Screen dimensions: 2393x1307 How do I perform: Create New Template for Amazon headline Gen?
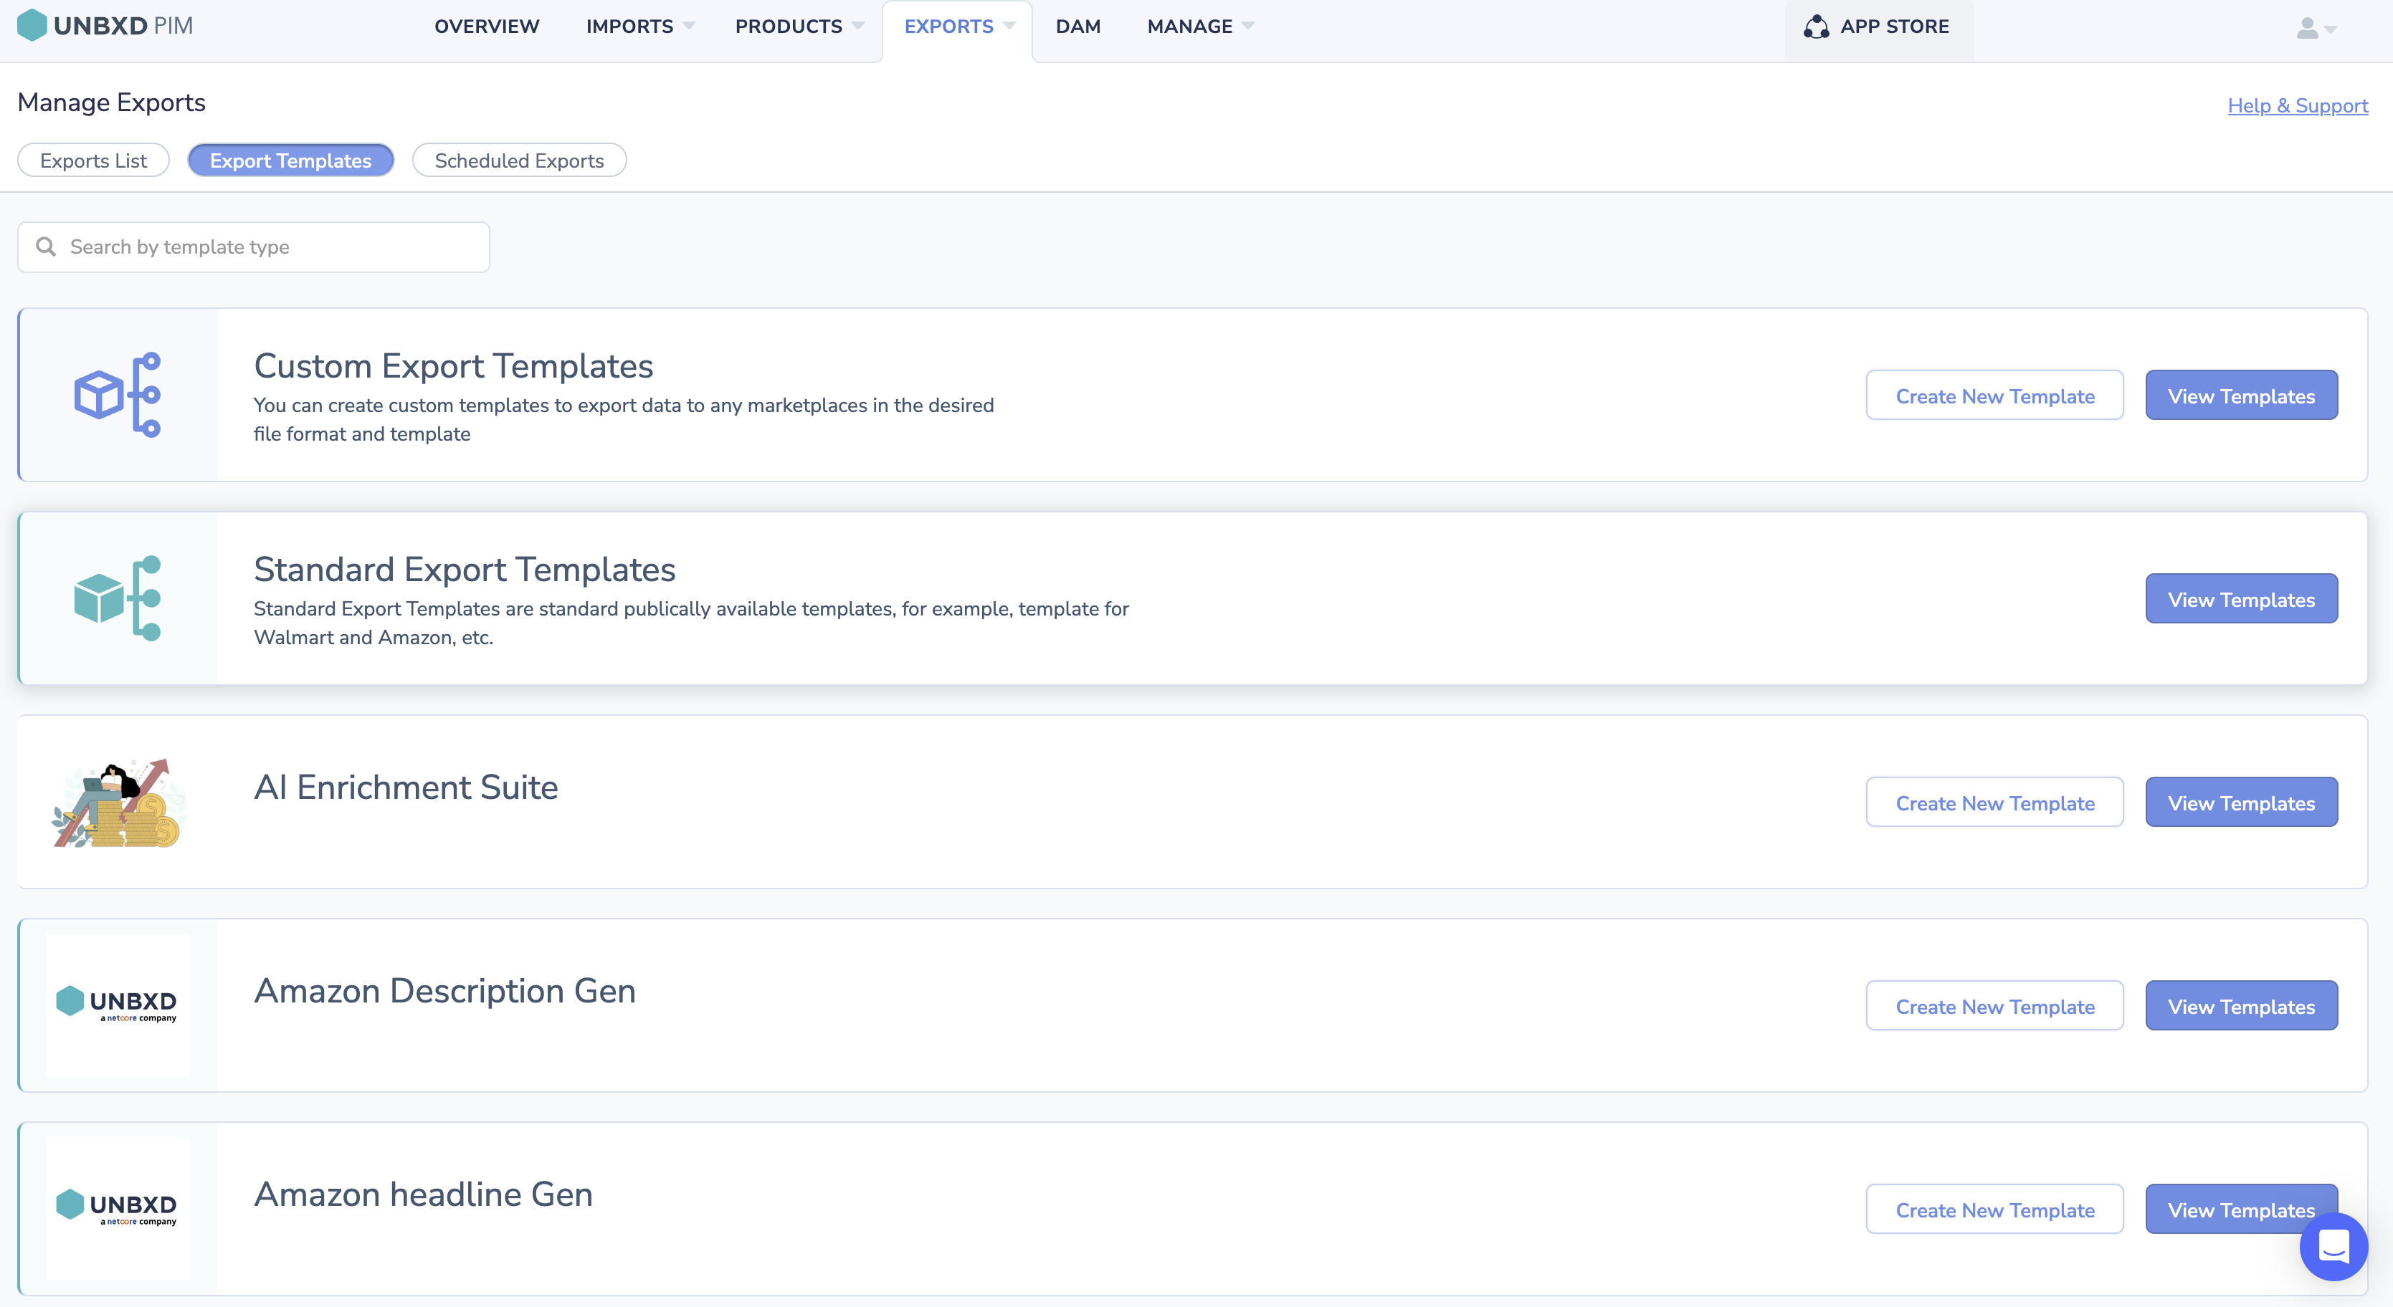pyautogui.click(x=1994, y=1209)
